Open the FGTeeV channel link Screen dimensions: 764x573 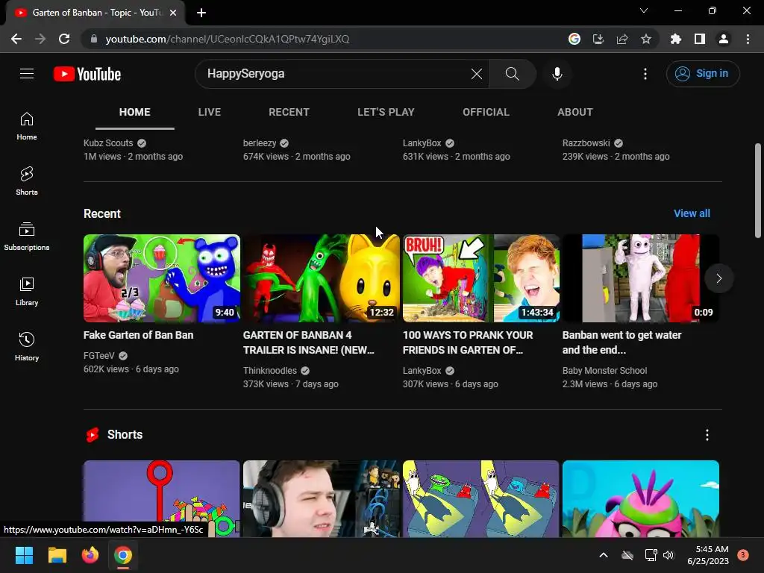(x=99, y=356)
